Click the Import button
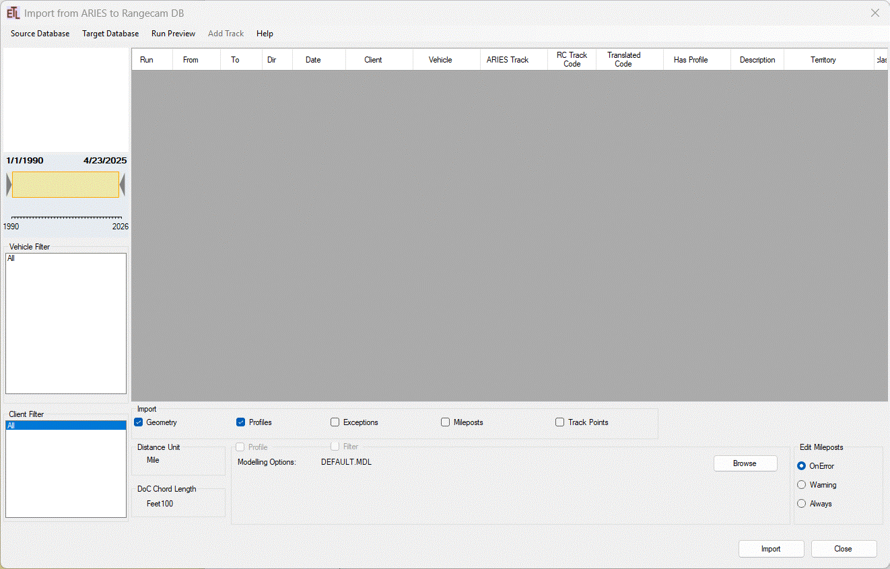 [x=771, y=549]
